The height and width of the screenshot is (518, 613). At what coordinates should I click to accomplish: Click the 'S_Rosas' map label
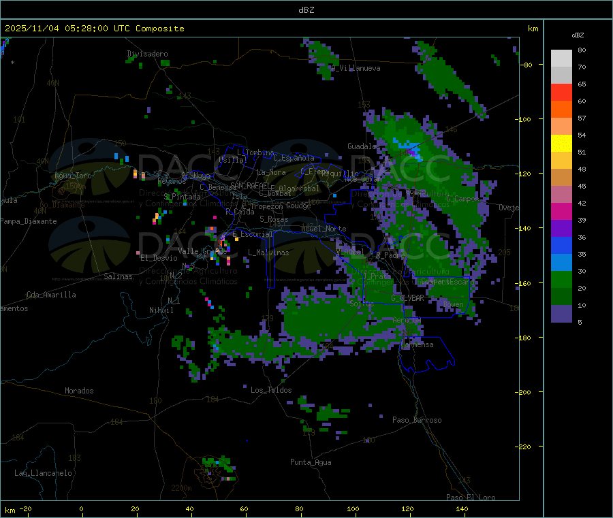tap(274, 219)
